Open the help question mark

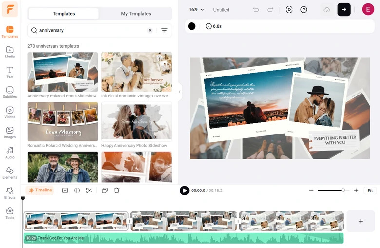[304, 10]
